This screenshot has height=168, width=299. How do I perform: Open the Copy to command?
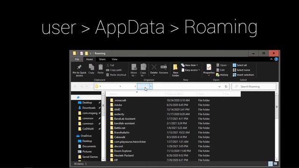(x=143, y=70)
